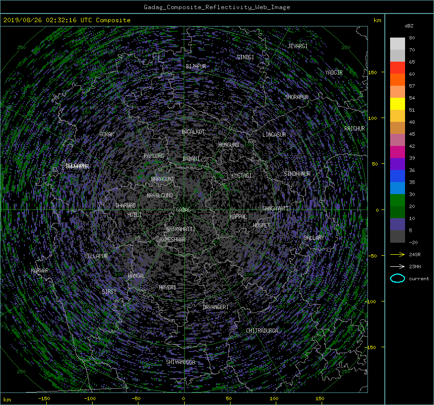Click the SIRSI city label
This screenshot has width=434, height=405.
[109, 292]
